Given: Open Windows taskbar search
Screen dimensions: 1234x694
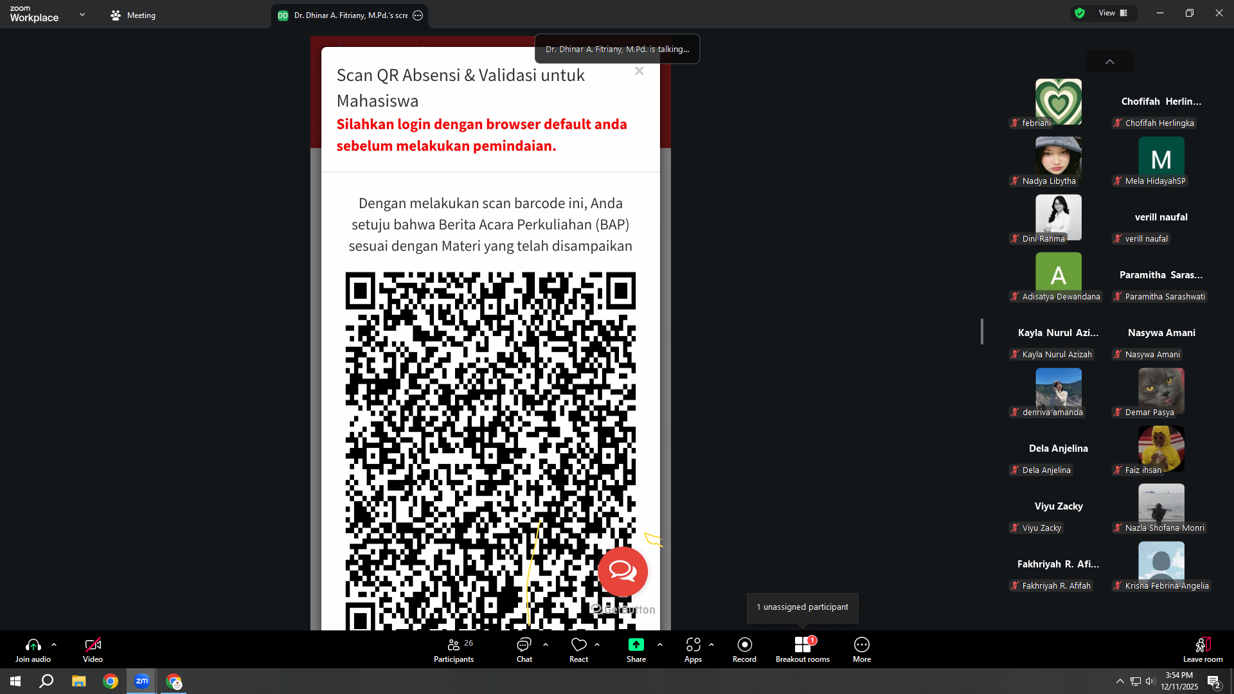Looking at the screenshot, I should tap(46, 681).
